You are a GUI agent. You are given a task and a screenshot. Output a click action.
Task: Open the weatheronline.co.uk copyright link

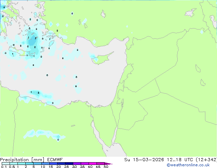click(x=188, y=165)
